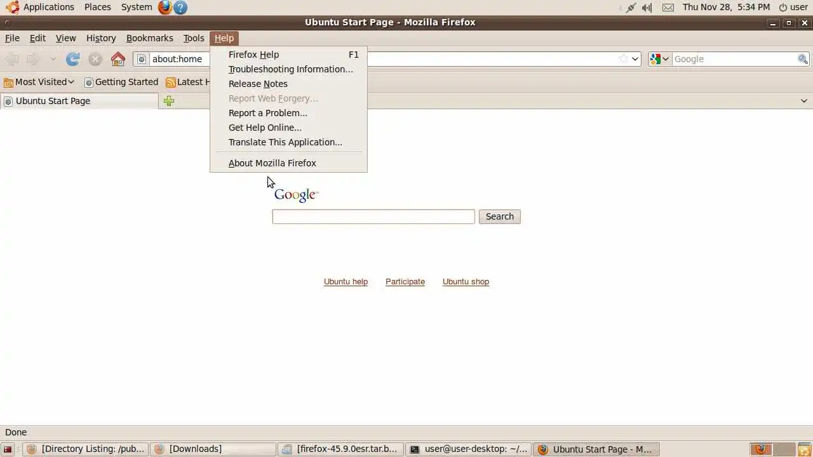The height and width of the screenshot is (457, 813).
Task: Click the bookmark star in address bar
Action: click(x=624, y=59)
